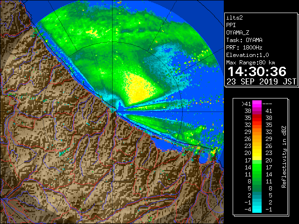Click the cyan -4 dBZ legend color band
Screen dimensions: 299x224
coord(257,210)
